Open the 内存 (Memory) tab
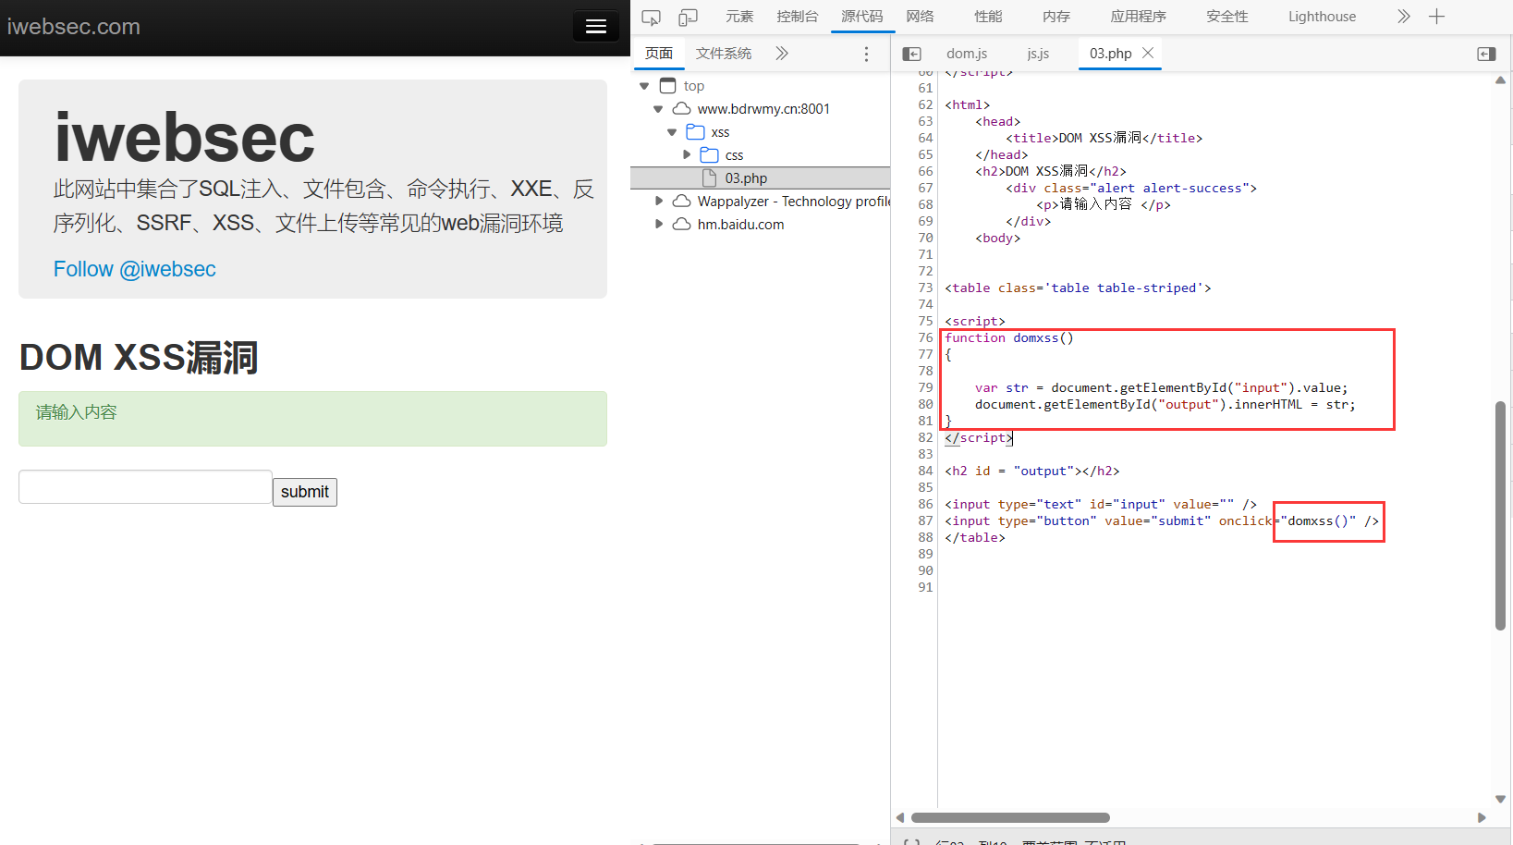1513x845 pixels. coord(1056,17)
